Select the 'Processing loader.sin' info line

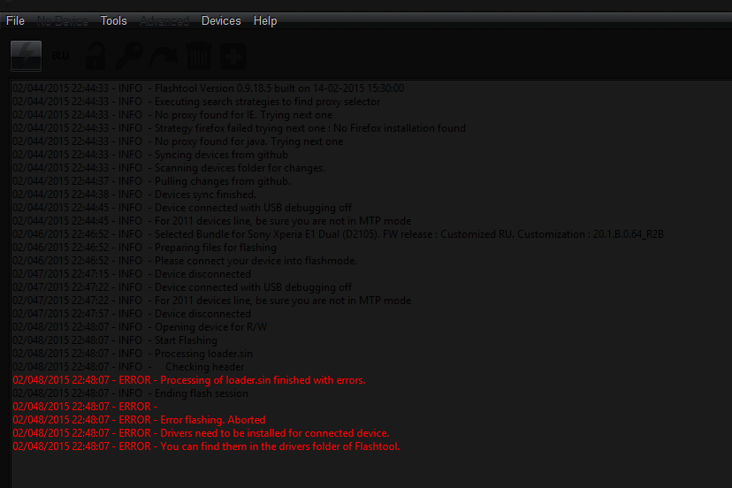point(133,354)
